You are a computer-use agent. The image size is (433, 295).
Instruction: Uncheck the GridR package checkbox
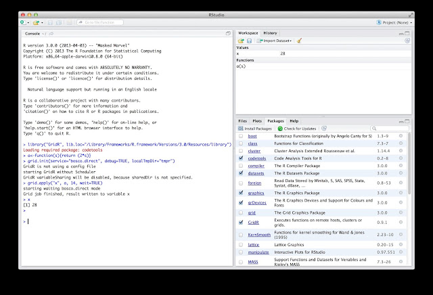pos(241,223)
